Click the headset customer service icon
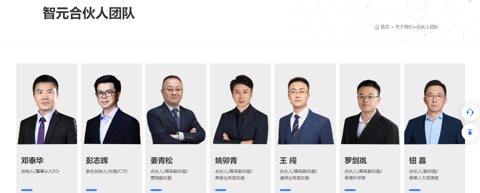This screenshot has width=480, height=193. pyautogui.click(x=470, y=113)
